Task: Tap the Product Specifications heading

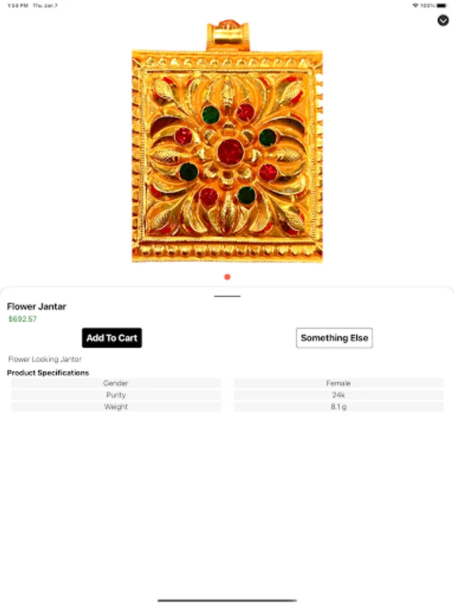Action: [x=48, y=372]
